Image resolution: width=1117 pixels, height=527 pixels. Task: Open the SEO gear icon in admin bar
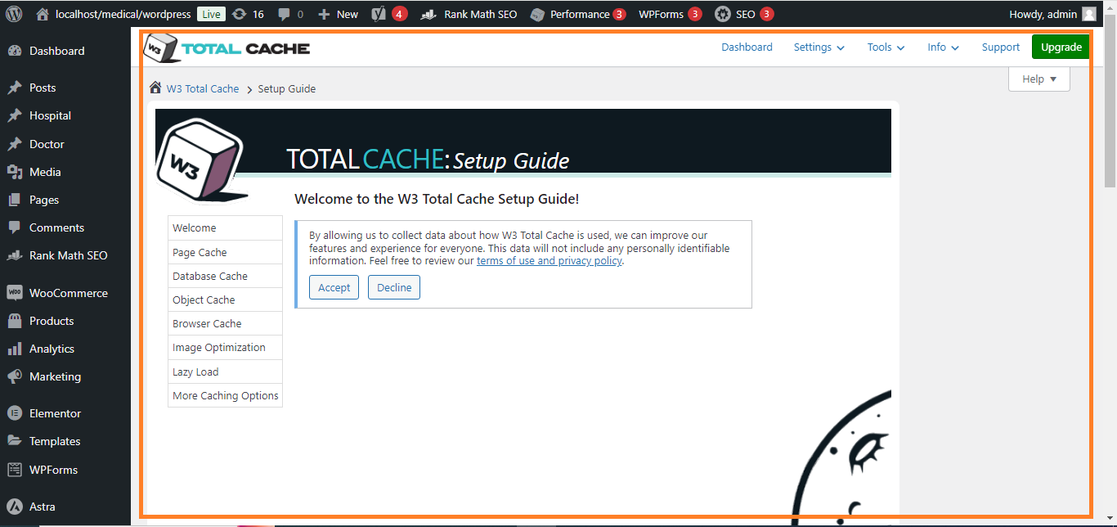723,14
